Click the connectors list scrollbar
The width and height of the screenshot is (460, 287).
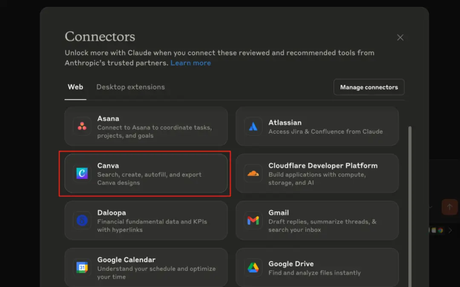[x=410, y=207]
